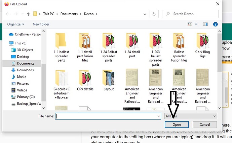The image size is (232, 143).
Task: Select the 1-203 ballast spreader parts folder
Action: 156,50
